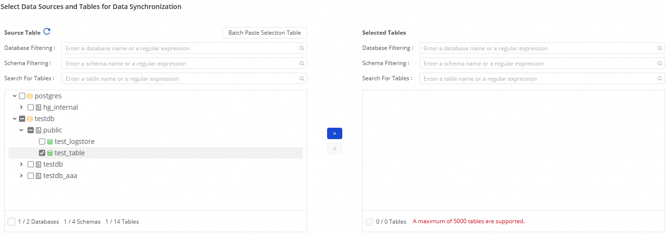Toggle select-all checkbox in source footer
The height and width of the screenshot is (236, 667).
11,222
